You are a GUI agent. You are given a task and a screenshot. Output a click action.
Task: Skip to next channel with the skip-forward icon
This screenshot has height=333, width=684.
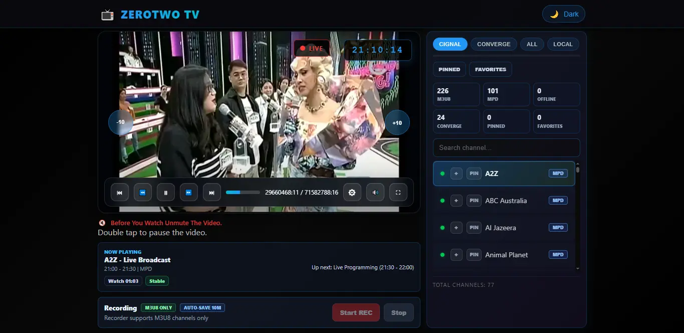coord(212,192)
